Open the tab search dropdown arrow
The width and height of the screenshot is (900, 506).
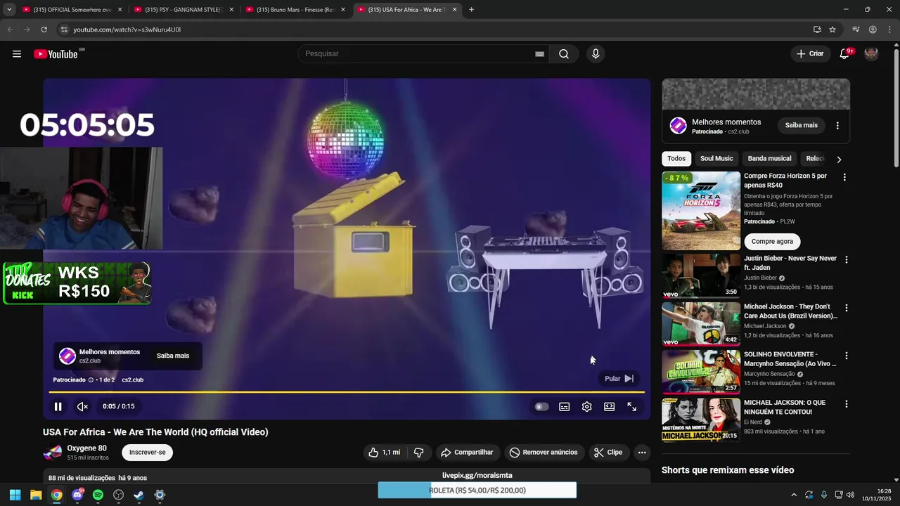(9, 10)
